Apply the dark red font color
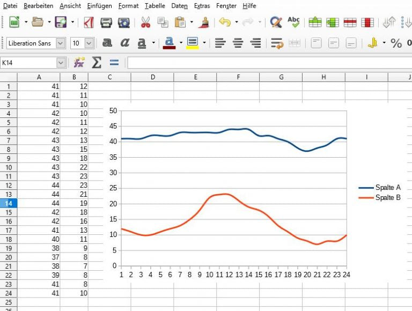 pyautogui.click(x=169, y=43)
